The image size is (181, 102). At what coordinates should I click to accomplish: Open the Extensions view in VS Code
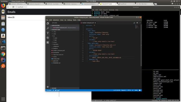click(48, 42)
